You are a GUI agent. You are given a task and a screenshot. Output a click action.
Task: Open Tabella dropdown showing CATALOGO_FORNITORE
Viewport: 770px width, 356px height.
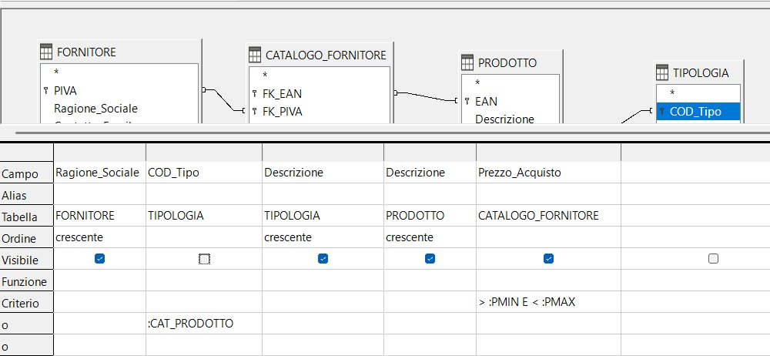coord(548,216)
